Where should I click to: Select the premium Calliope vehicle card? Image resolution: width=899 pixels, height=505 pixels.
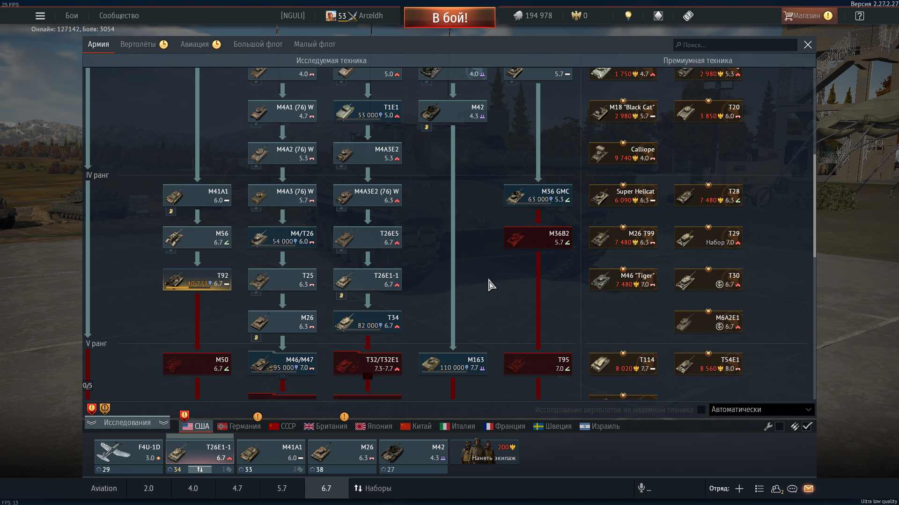click(x=623, y=153)
